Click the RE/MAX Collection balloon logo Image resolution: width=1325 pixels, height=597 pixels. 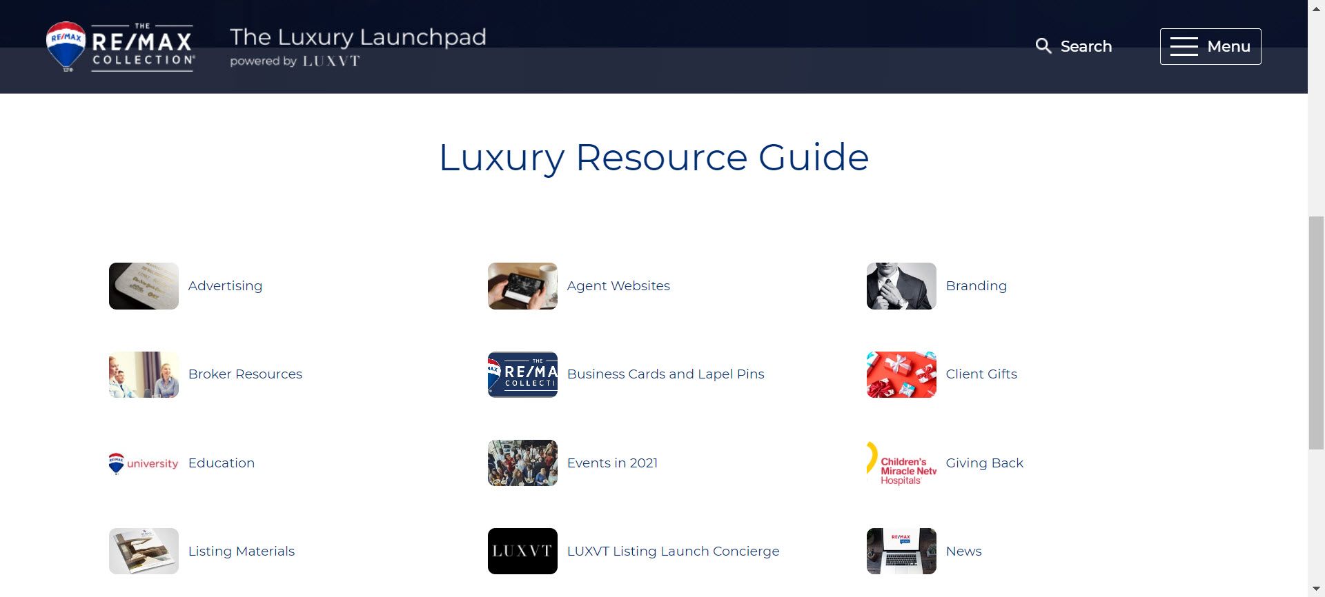(120, 46)
